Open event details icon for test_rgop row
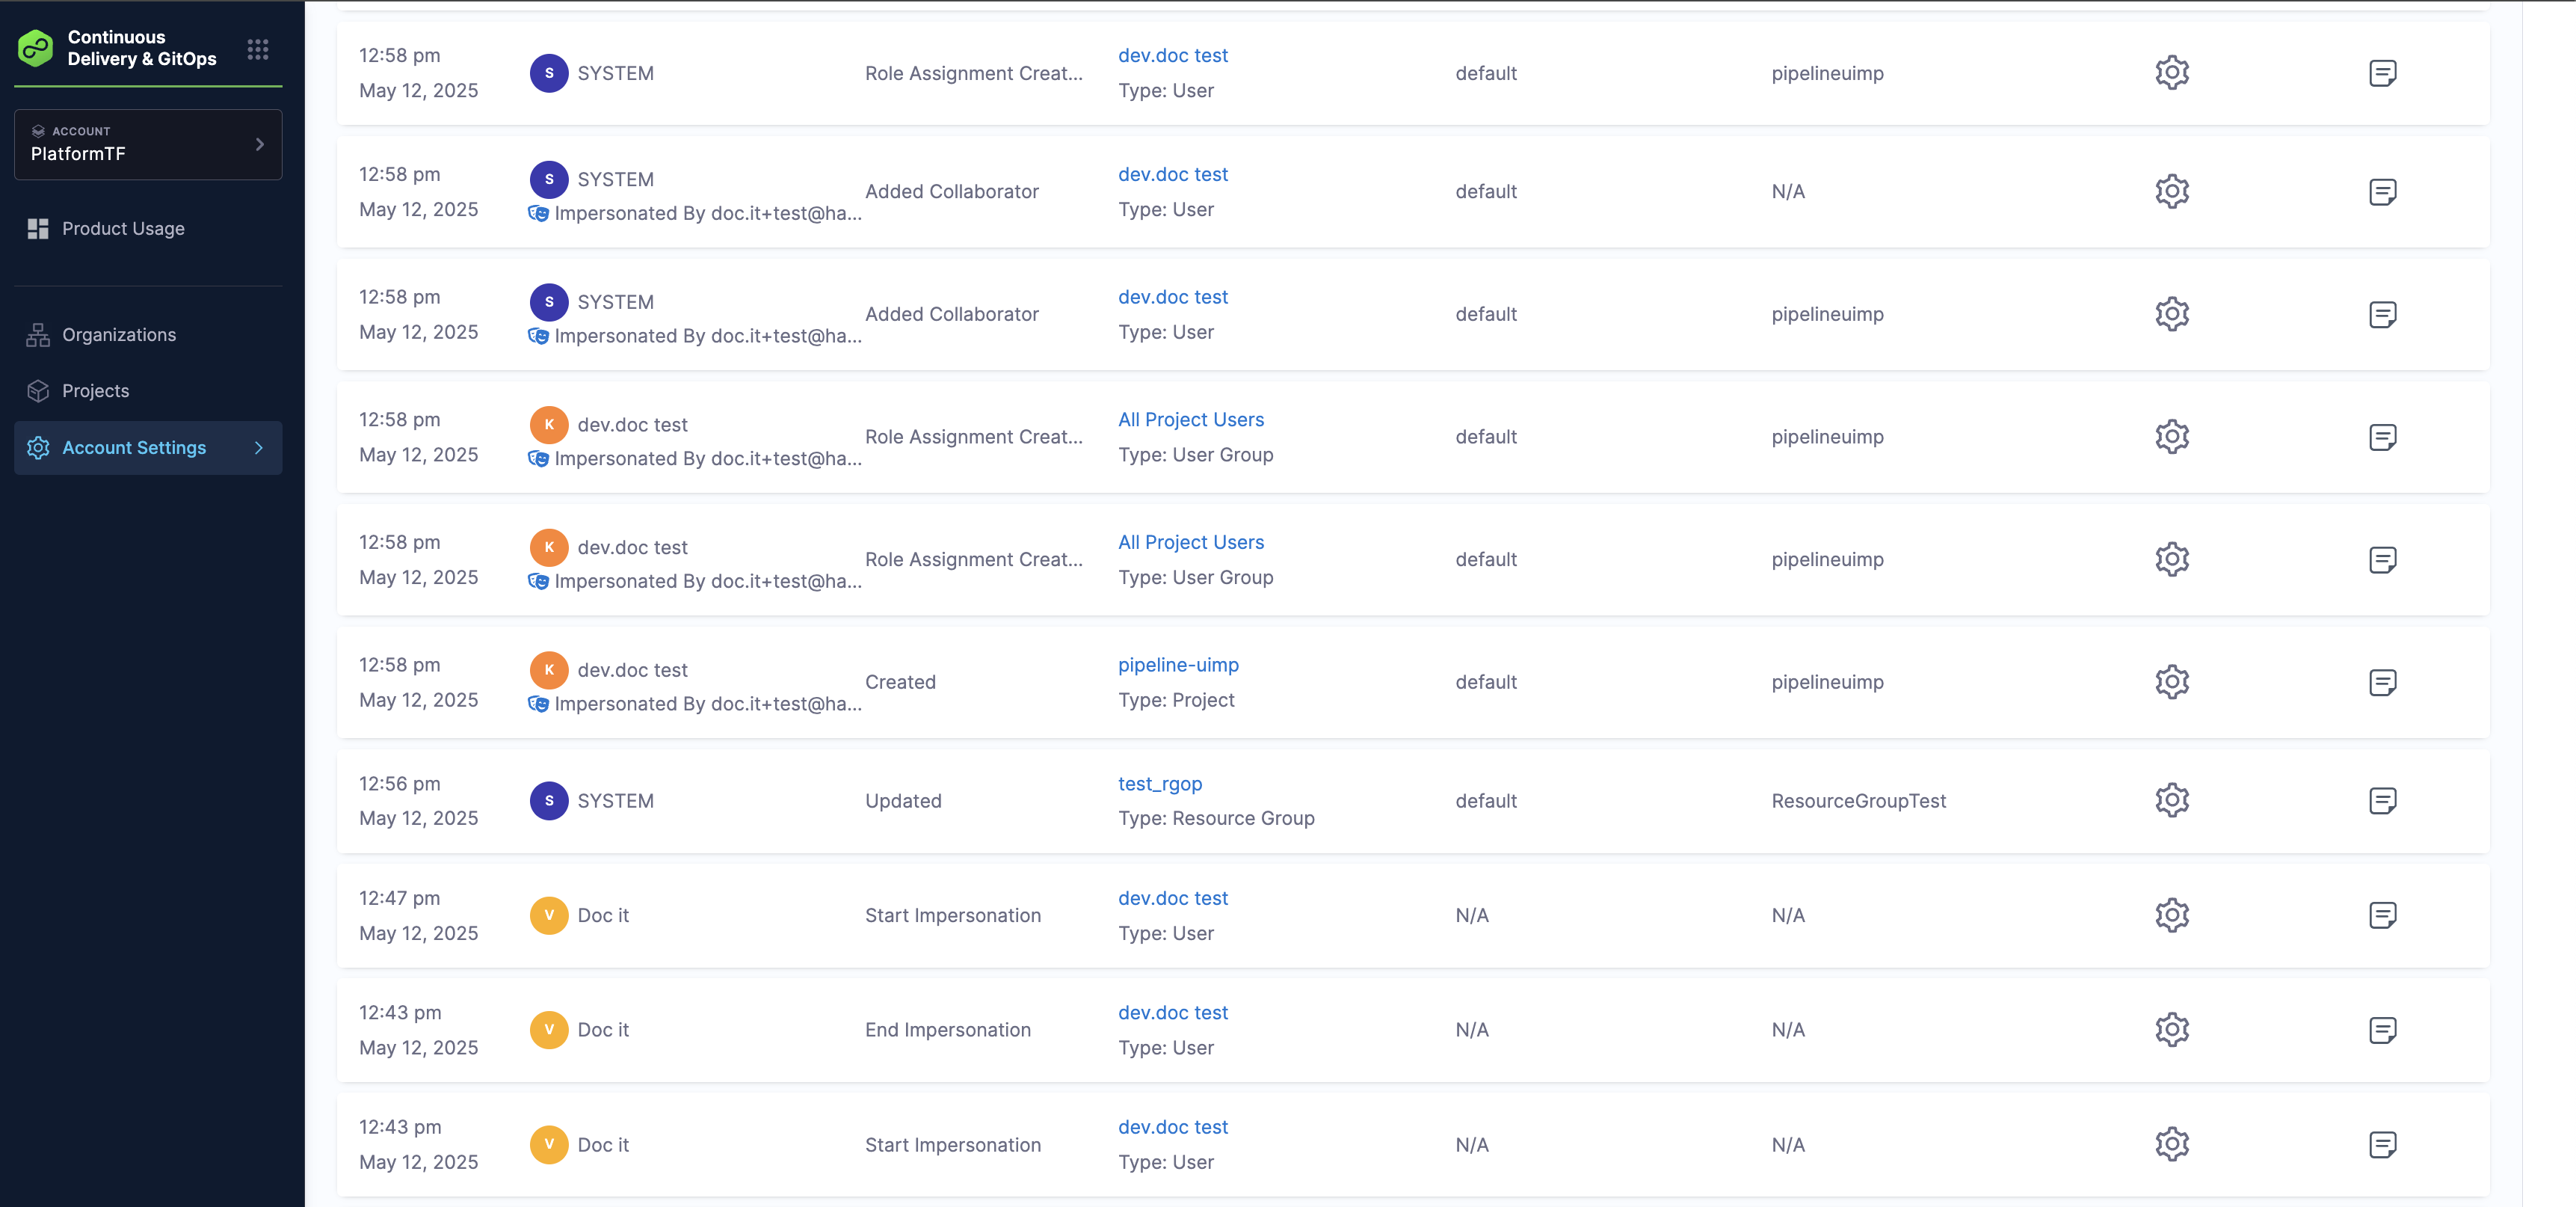 (2382, 801)
